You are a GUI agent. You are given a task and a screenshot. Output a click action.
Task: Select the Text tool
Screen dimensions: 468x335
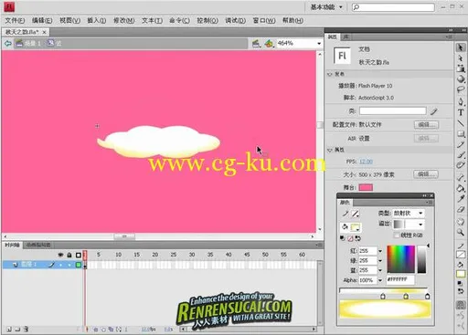(461, 112)
